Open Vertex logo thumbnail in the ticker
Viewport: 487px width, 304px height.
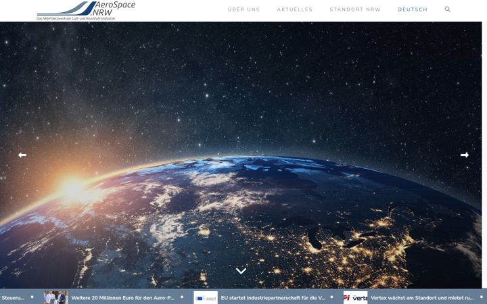coord(355,298)
